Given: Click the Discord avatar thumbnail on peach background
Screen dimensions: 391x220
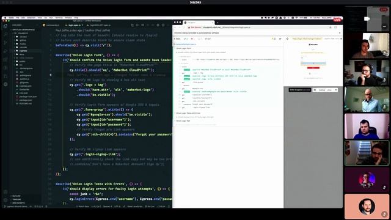Looking at the screenshot, I should click(x=367, y=207).
